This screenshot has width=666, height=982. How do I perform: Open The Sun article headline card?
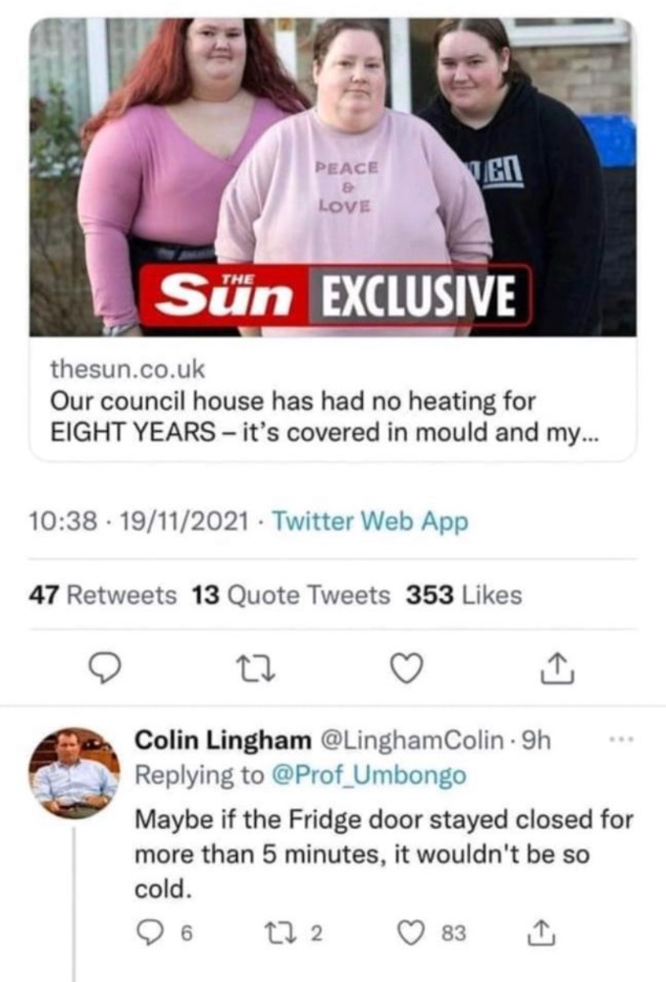333,401
